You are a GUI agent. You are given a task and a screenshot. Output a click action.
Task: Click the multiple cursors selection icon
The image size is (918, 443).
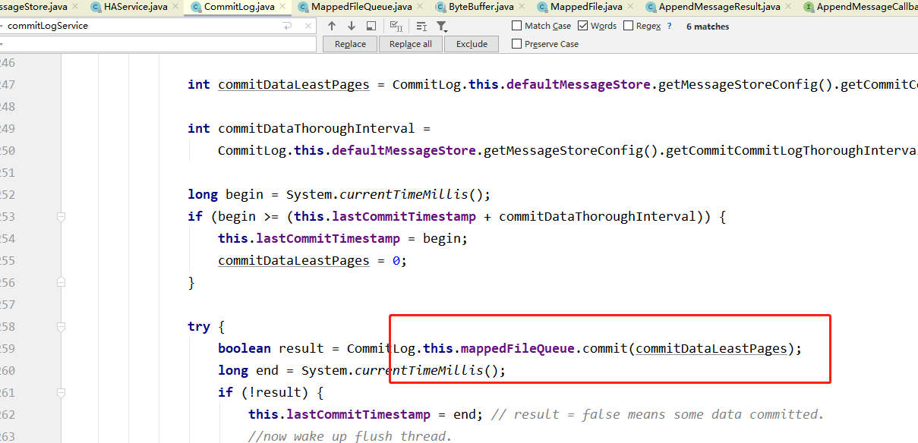[x=421, y=26]
